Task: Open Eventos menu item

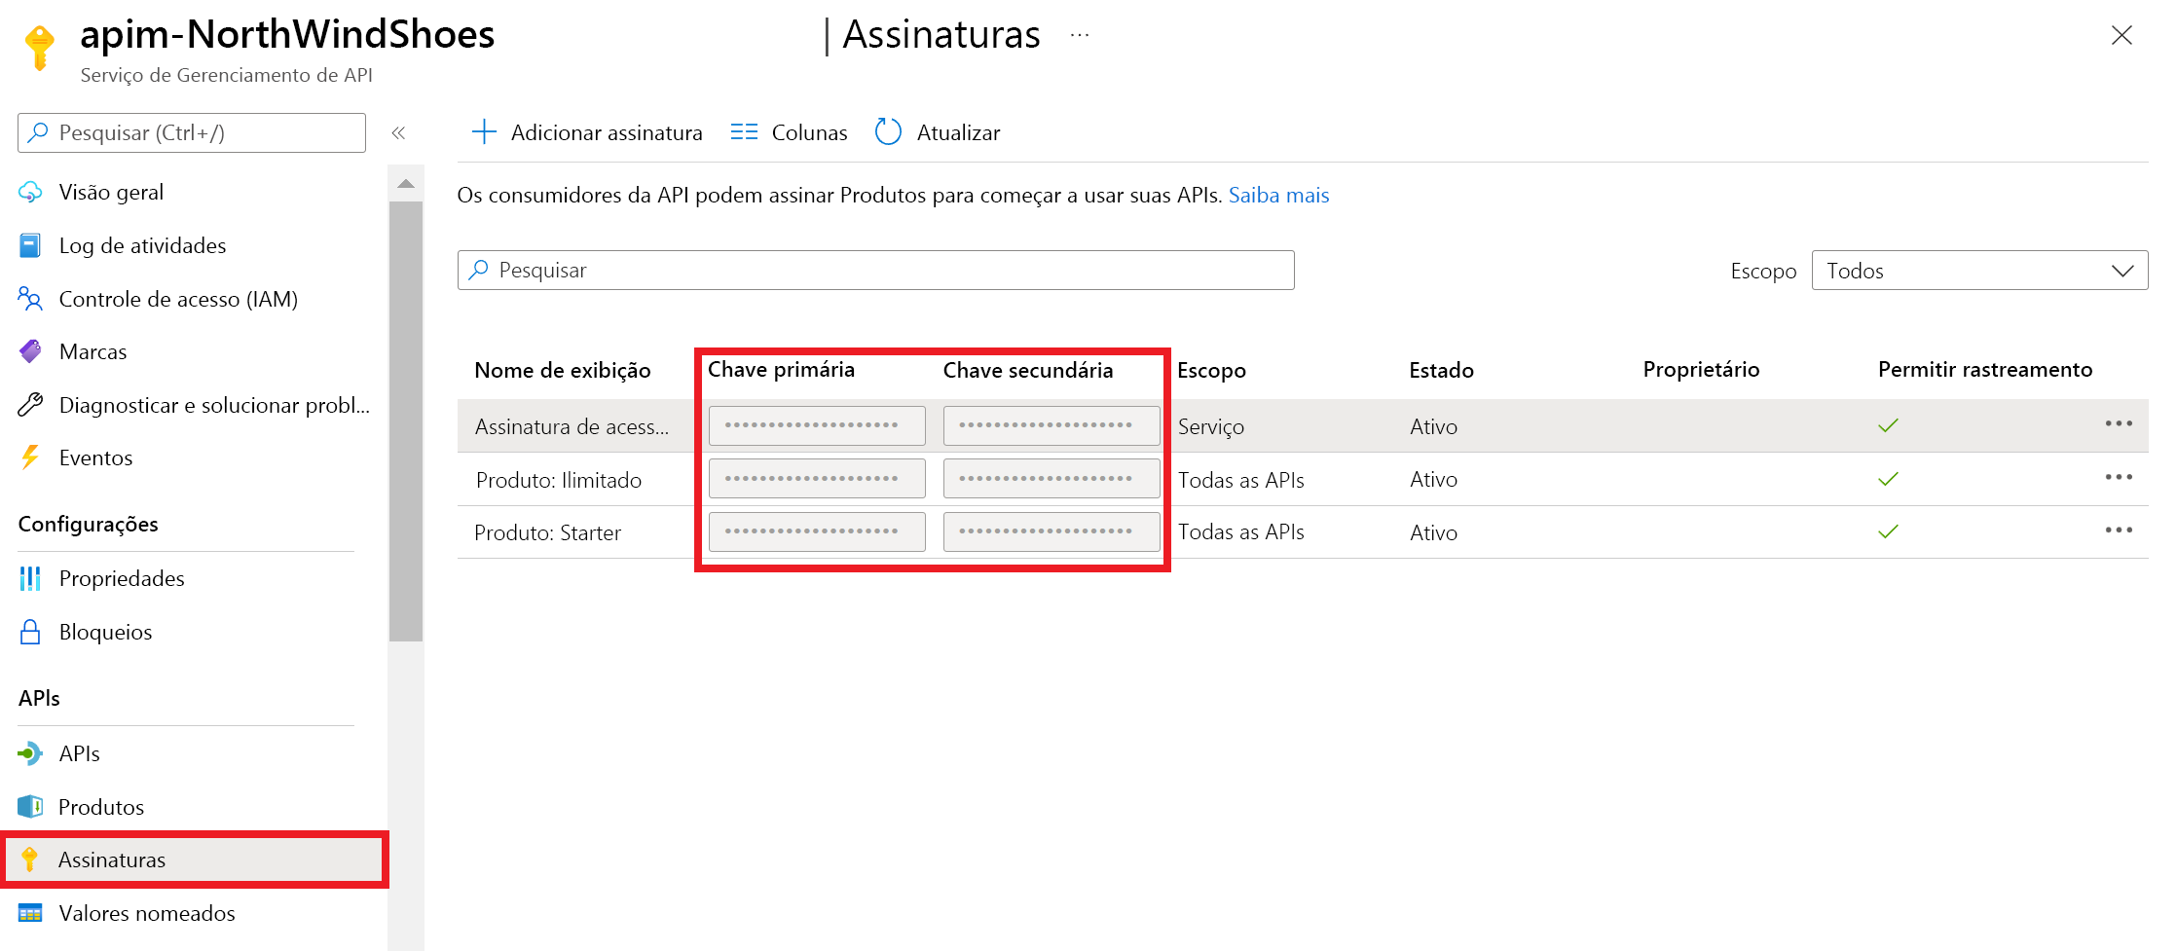Action: click(95, 457)
